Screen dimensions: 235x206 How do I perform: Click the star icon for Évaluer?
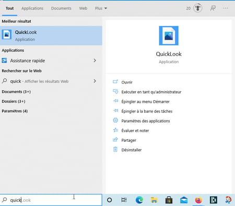115,130
